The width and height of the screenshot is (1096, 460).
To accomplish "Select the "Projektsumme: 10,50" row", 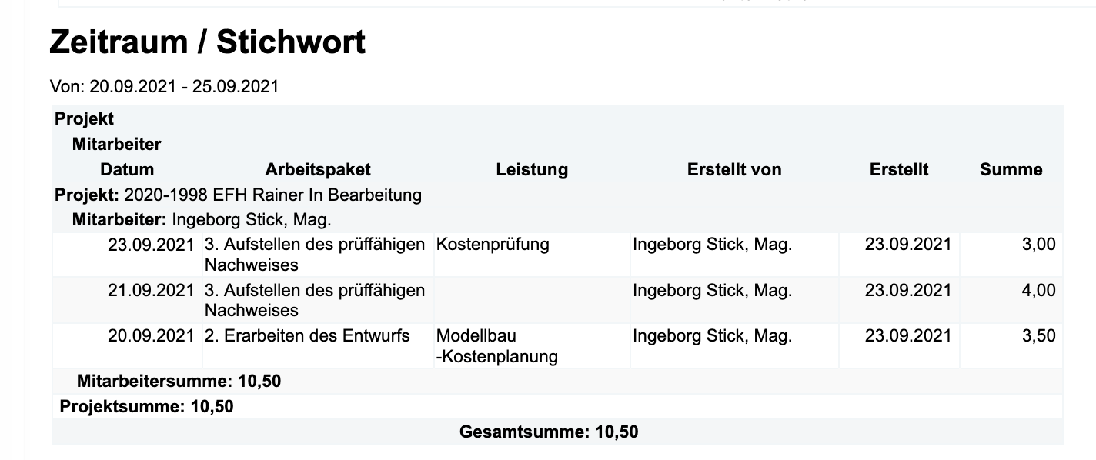I will [x=146, y=406].
